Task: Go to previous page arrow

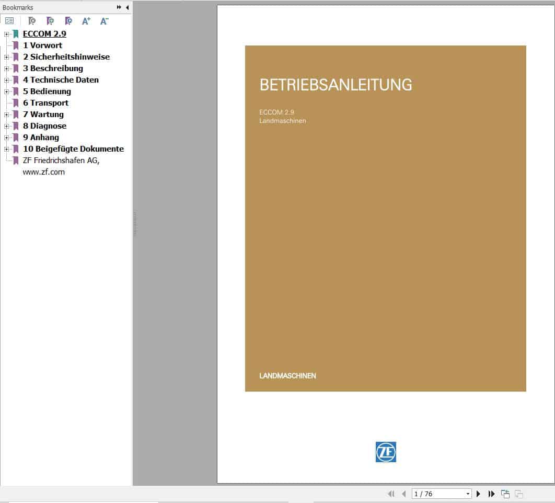Action: coord(404,494)
